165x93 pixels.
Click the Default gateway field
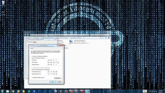[x=52, y=65]
